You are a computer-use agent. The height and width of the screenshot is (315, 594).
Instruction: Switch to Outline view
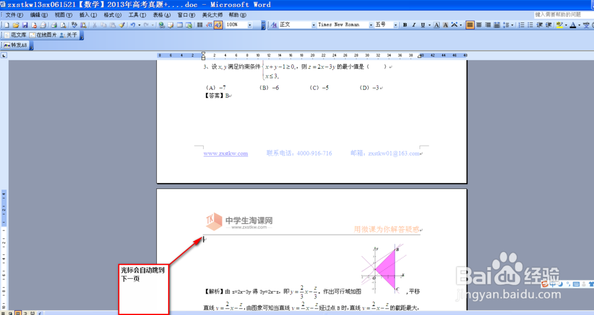pos(25,313)
